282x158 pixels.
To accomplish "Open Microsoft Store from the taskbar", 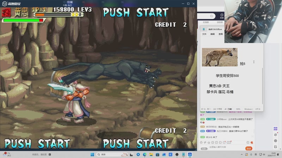I will (x=158, y=154).
